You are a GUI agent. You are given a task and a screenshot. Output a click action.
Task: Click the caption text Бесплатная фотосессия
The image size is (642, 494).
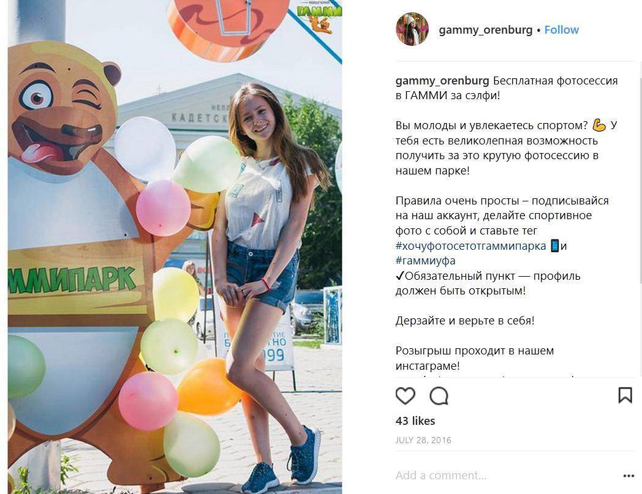(555, 81)
